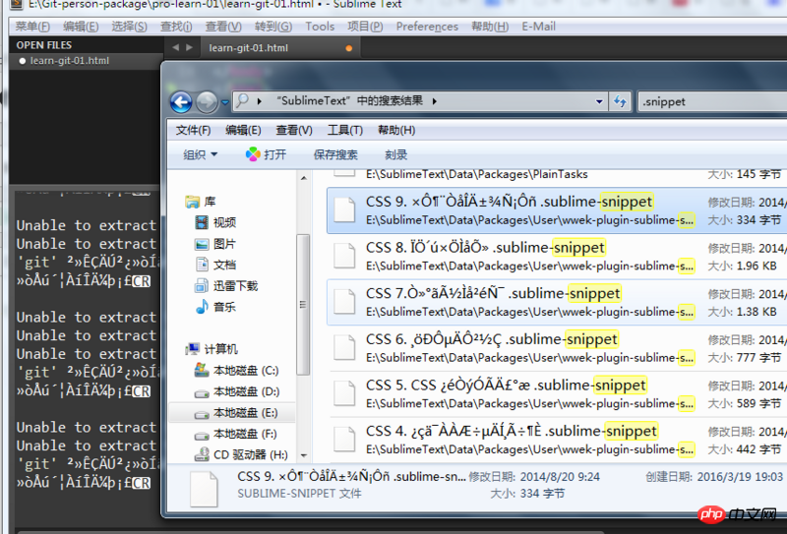
Task: Click the .snippet search input field
Action: tap(712, 102)
